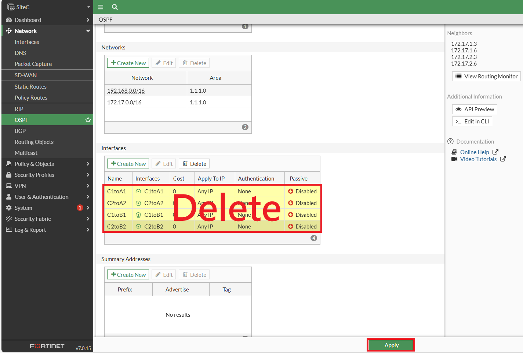Expand the Policy & Objects chevron

88,164
